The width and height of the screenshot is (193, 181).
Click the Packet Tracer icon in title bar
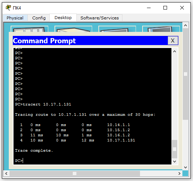click(8, 8)
